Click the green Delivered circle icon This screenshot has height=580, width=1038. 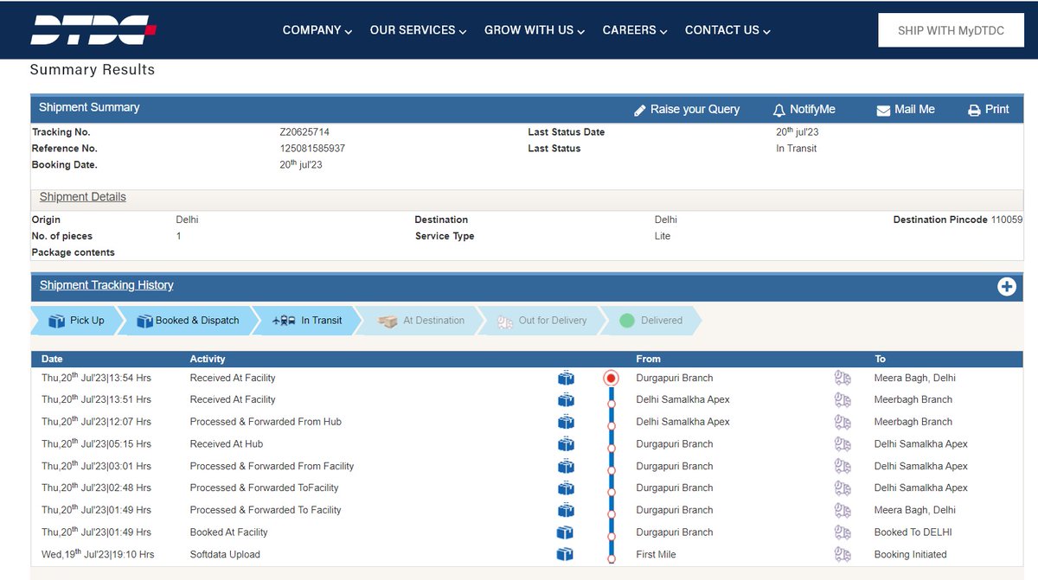pos(627,321)
